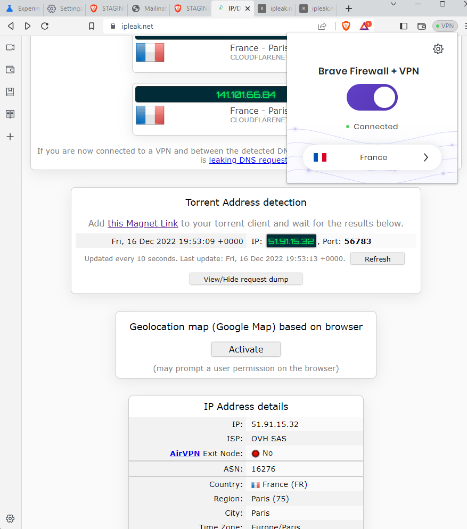Open the AirVPN link in IP details
467x529 pixels.
tap(184, 454)
